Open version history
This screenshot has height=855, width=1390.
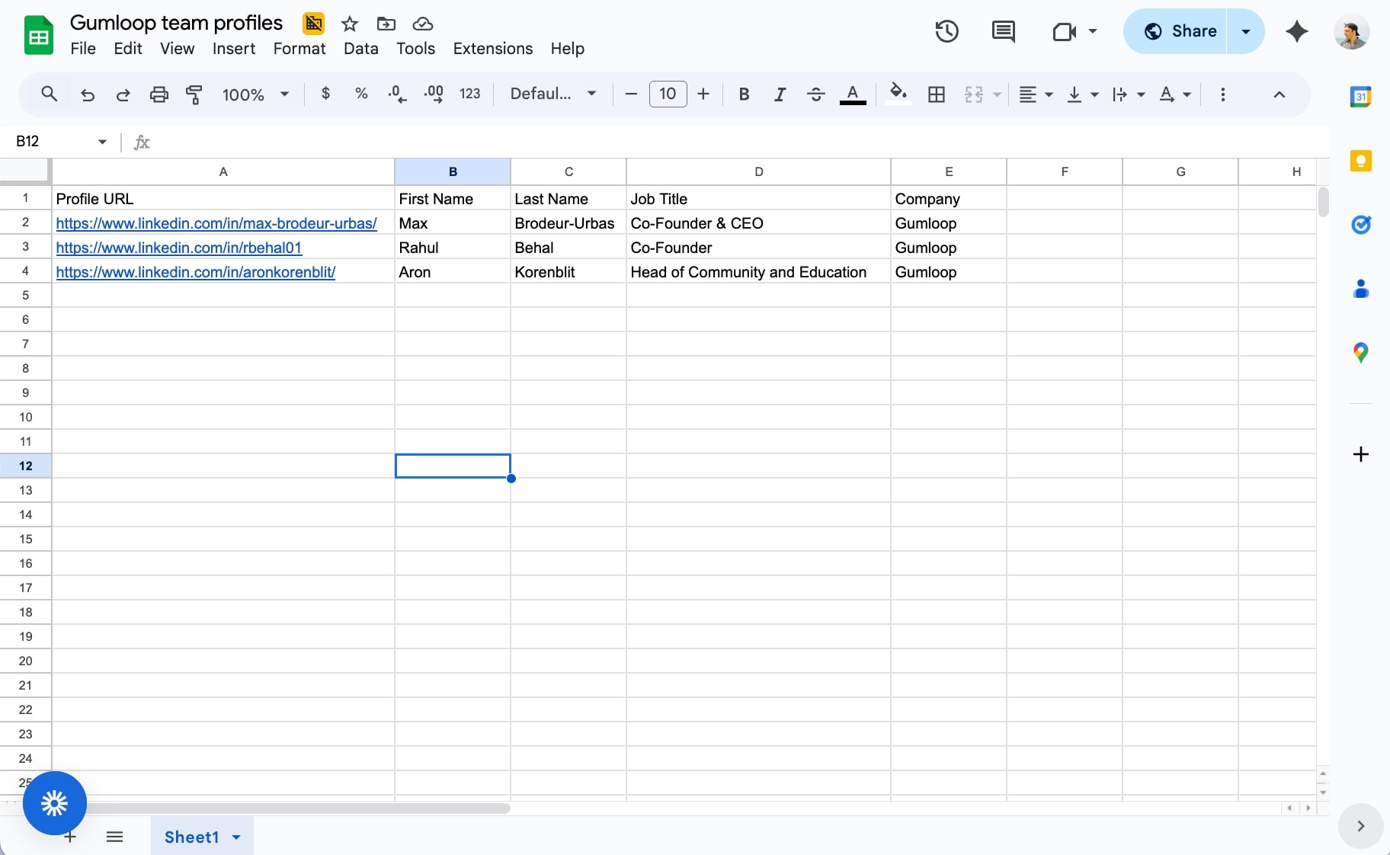pyautogui.click(x=946, y=31)
